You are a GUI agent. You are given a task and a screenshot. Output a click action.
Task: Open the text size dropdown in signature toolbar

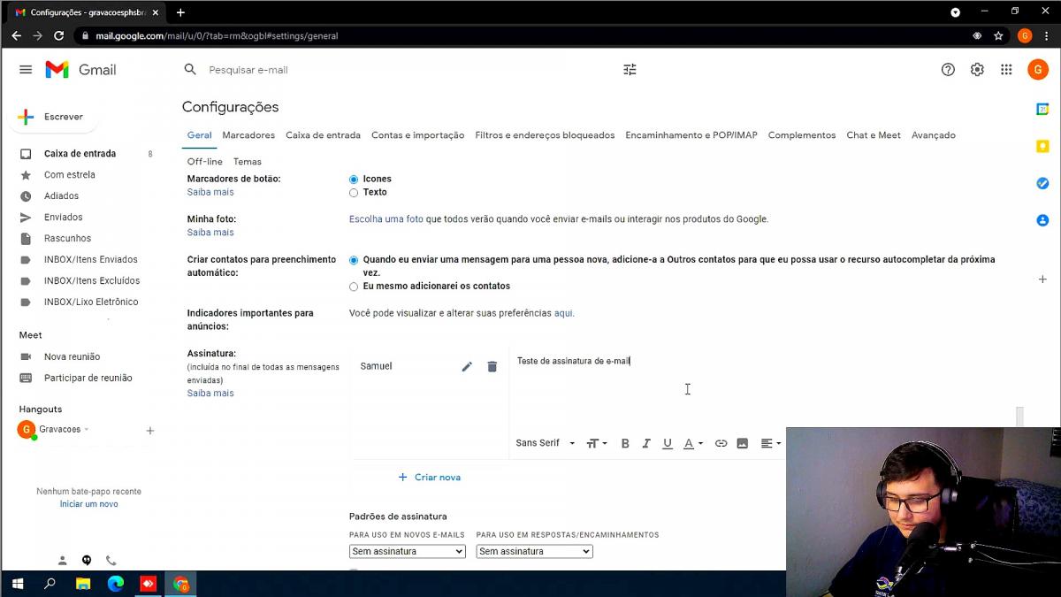coord(597,443)
